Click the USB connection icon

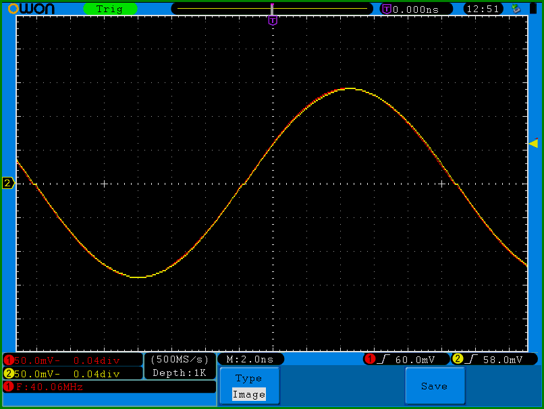pos(516,8)
